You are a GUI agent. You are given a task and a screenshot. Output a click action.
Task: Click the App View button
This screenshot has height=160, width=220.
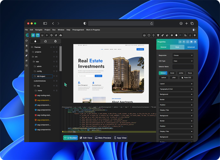[120, 138]
